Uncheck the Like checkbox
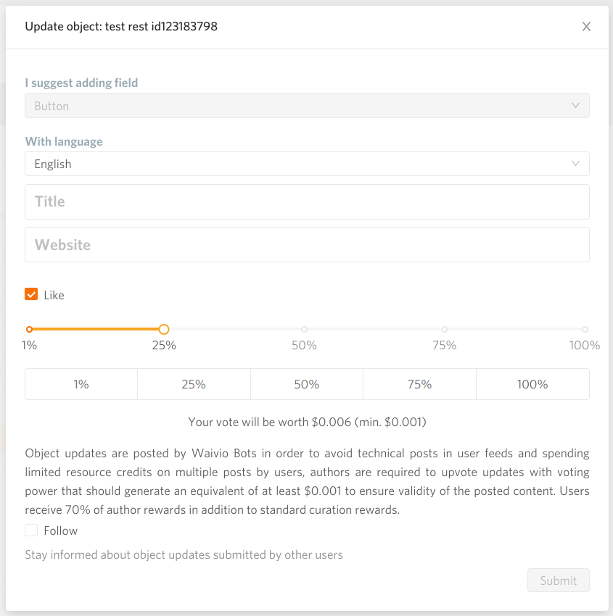Image resolution: width=613 pixels, height=616 pixels. click(x=31, y=294)
